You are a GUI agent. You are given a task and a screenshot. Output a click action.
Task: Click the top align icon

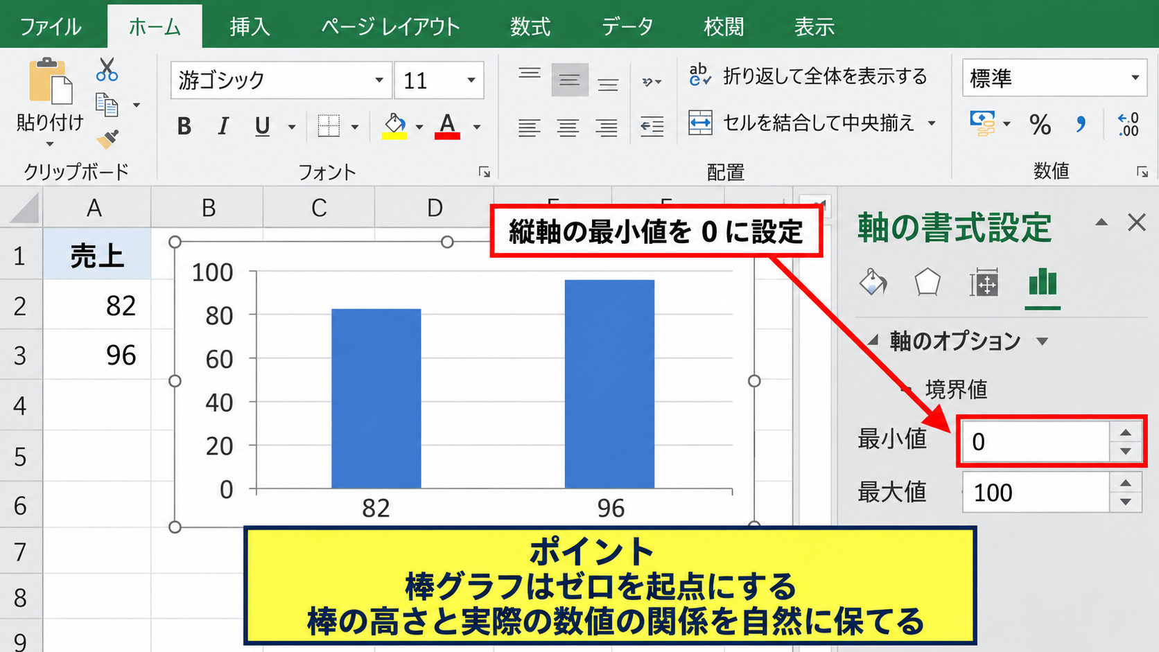pos(530,73)
